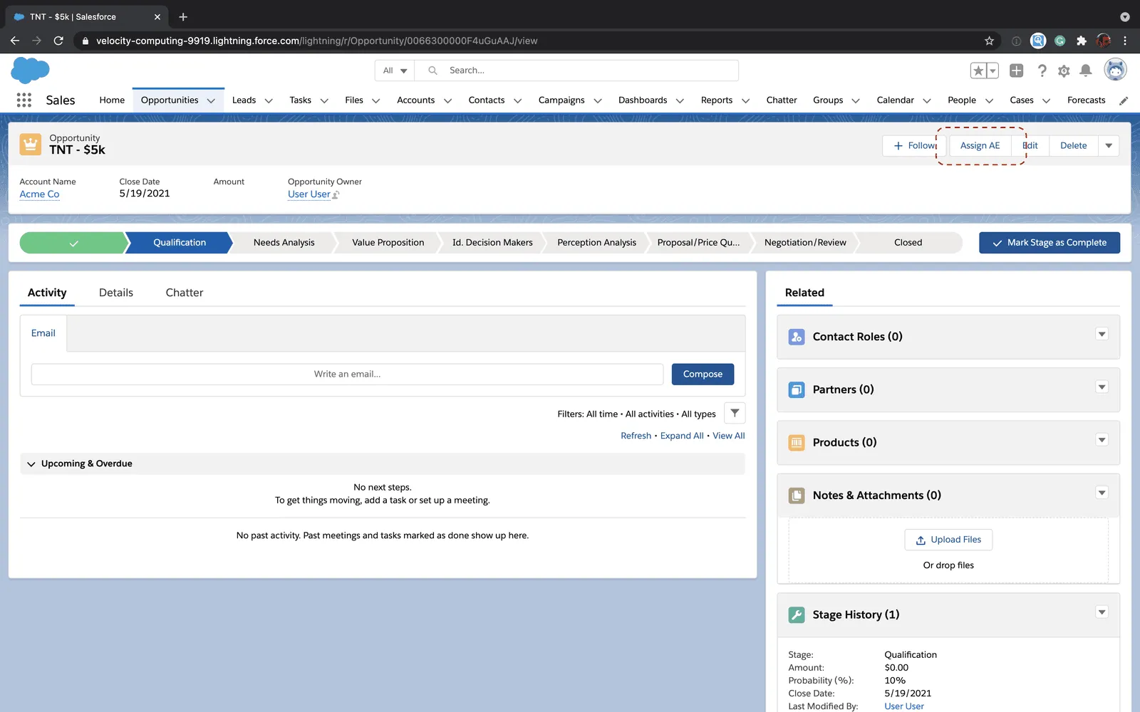Click the change owner icon beside User User
Viewport: 1140px width, 712px height.
coord(336,195)
